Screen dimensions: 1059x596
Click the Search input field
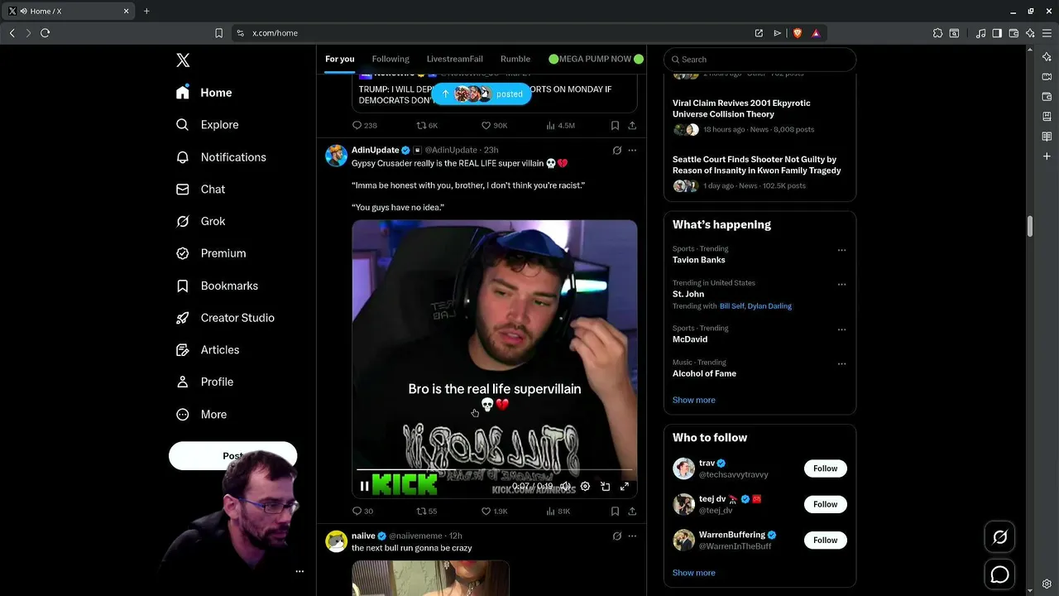pyautogui.click(x=760, y=60)
